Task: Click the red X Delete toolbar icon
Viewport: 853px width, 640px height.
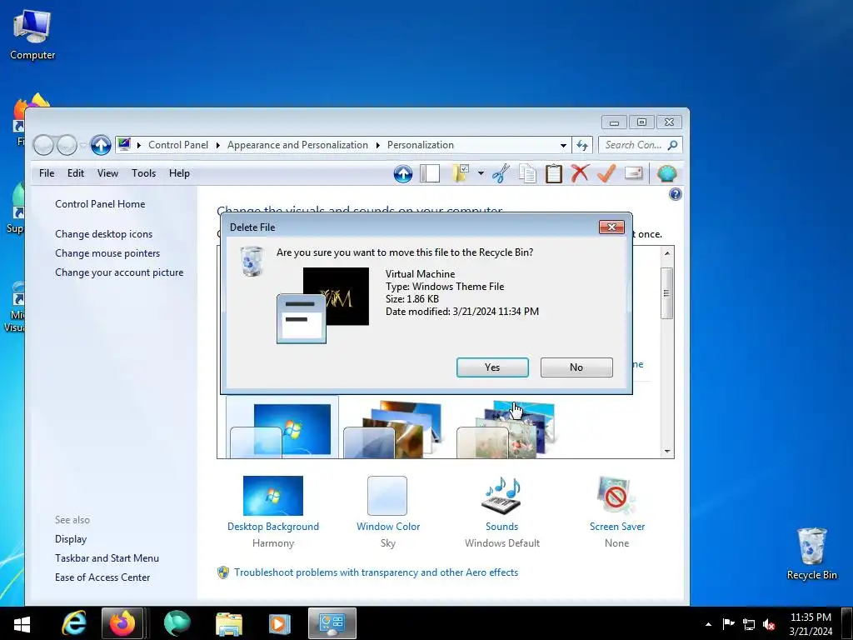Action: [580, 173]
